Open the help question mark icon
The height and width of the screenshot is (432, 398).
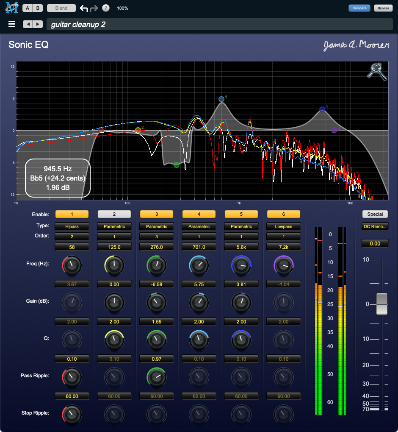tap(105, 8)
